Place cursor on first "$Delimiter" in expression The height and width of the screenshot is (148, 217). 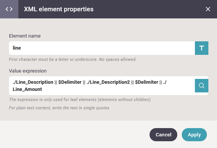[x=70, y=82]
